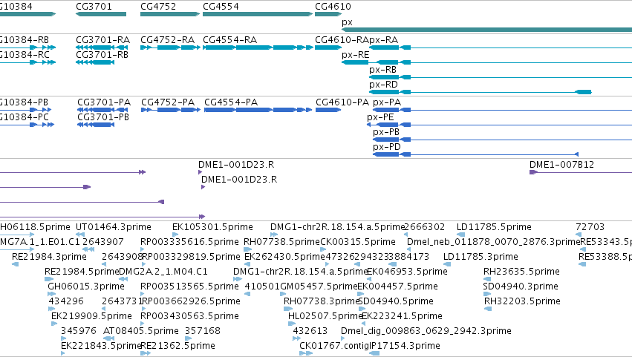Screen dimensions: 632x357
Task: Open the CG3701-RA transcript label
Action: pos(102,40)
